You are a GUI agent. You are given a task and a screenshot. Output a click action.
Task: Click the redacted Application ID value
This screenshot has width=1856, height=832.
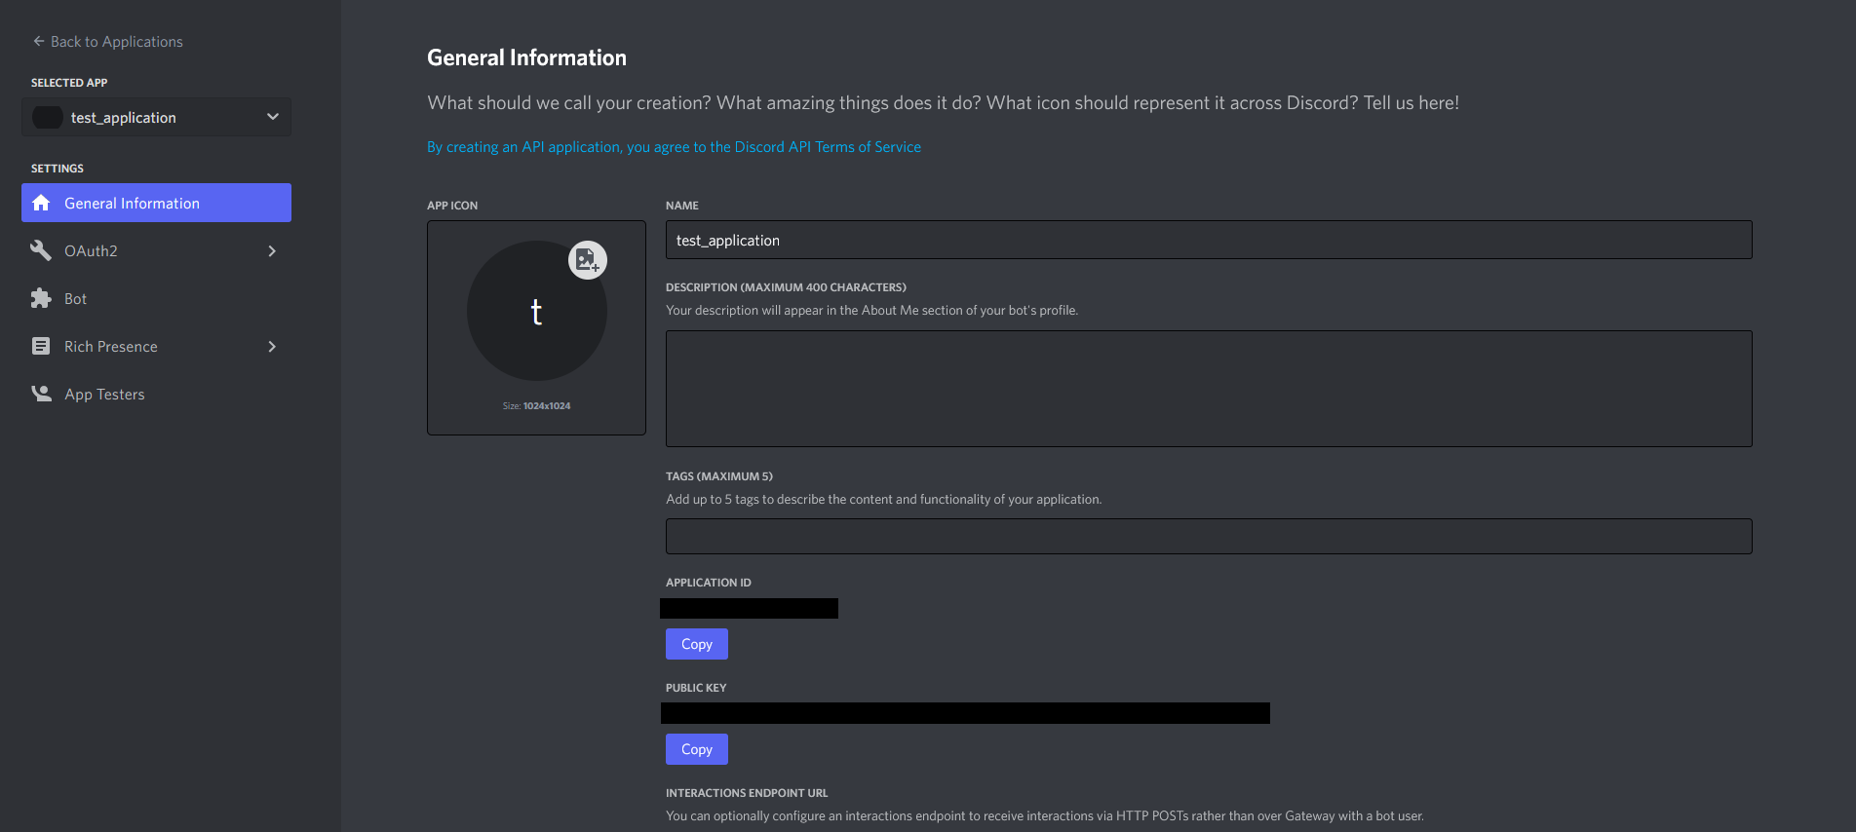pos(749,608)
